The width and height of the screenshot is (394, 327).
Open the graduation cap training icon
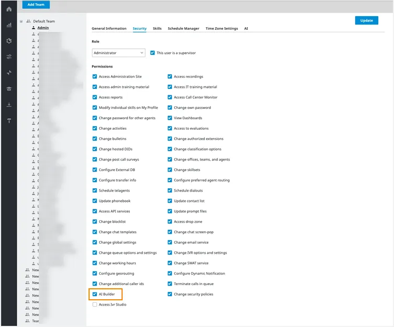(x=9, y=88)
